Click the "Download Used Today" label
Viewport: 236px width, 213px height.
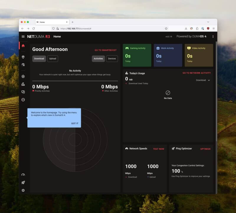(138, 83)
